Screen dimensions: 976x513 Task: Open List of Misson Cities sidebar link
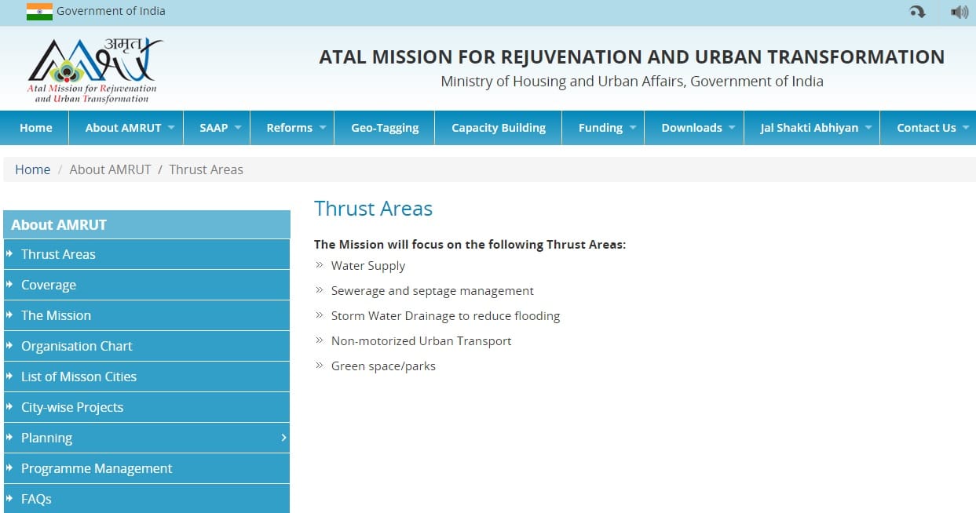(x=147, y=377)
